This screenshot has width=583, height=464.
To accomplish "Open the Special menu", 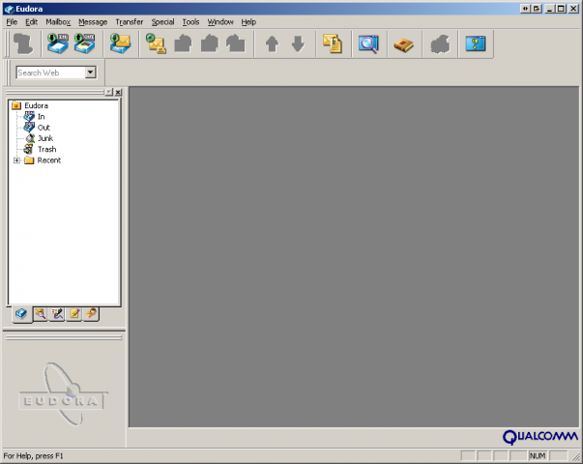I will [162, 22].
